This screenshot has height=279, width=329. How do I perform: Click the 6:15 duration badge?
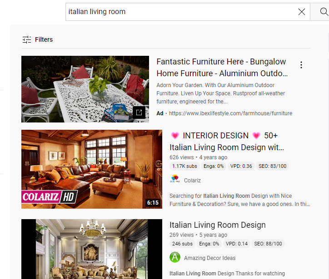coord(153,203)
